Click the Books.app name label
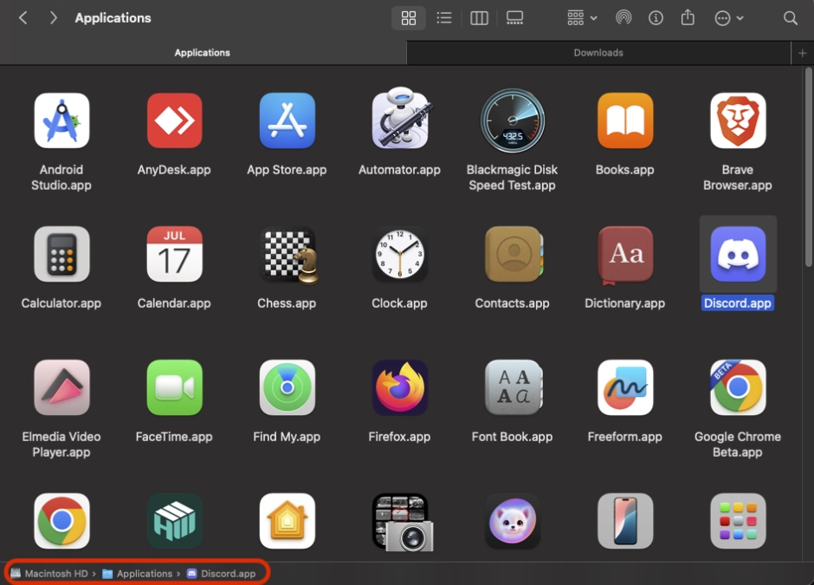Screen dimensions: 814x585 [x=624, y=169]
